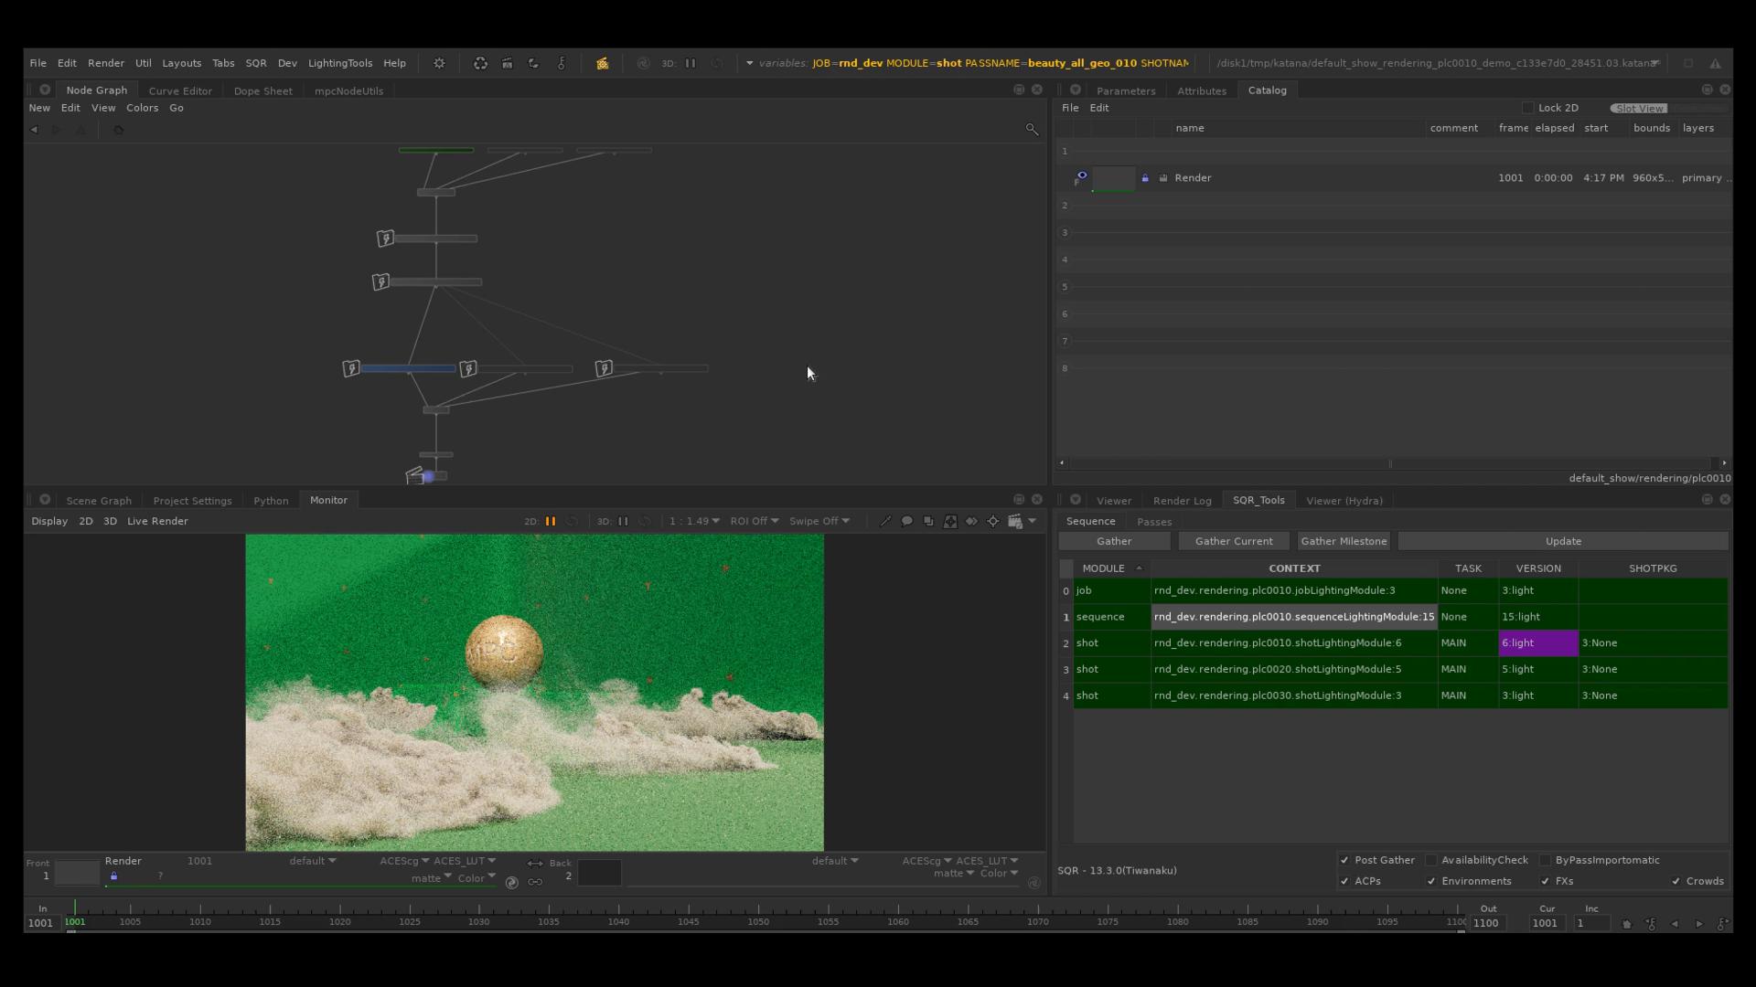This screenshot has width=1756, height=987.
Task: Click the speech bubble annotation icon in Monitor
Action: click(x=906, y=521)
